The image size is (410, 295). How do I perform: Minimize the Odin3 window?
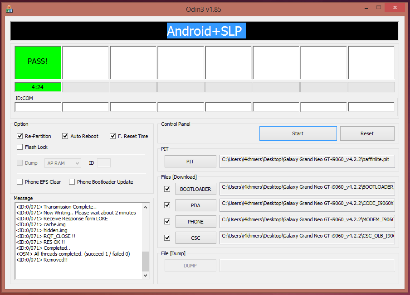point(366,8)
